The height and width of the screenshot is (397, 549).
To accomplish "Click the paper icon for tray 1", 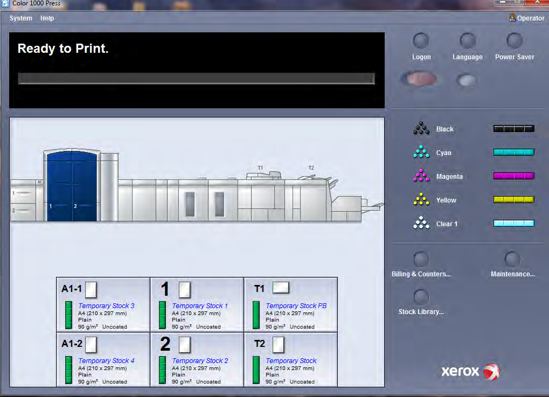I will pos(185,290).
